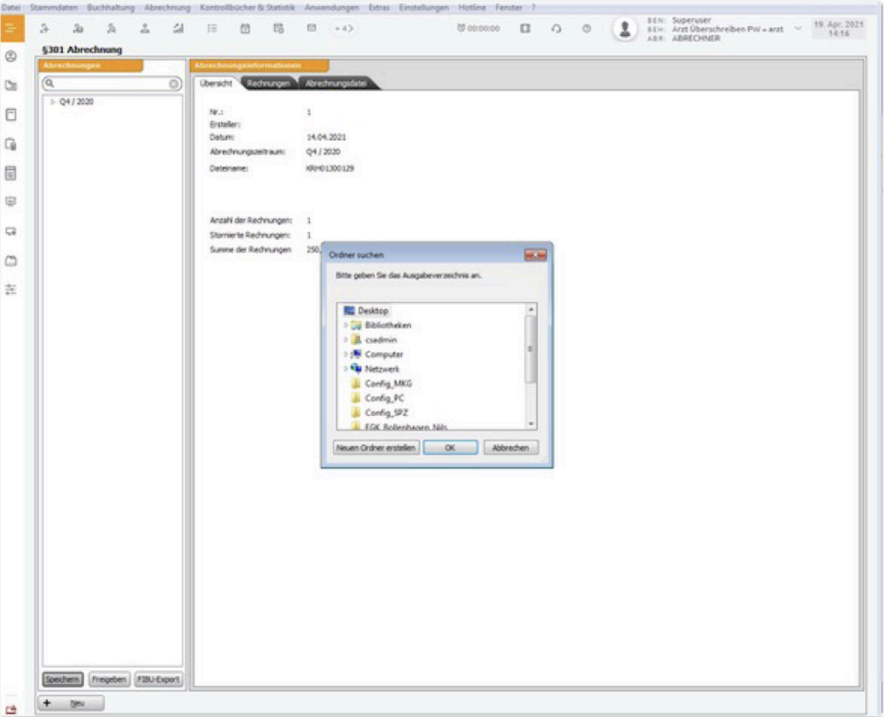Clear the Abrechnungen search field
This screenshot has width=884, height=717.
point(174,84)
